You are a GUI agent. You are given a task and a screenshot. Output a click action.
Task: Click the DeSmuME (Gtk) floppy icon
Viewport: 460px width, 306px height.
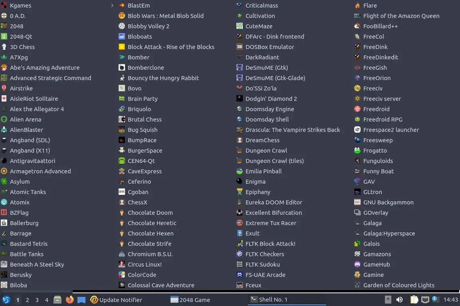(x=240, y=68)
